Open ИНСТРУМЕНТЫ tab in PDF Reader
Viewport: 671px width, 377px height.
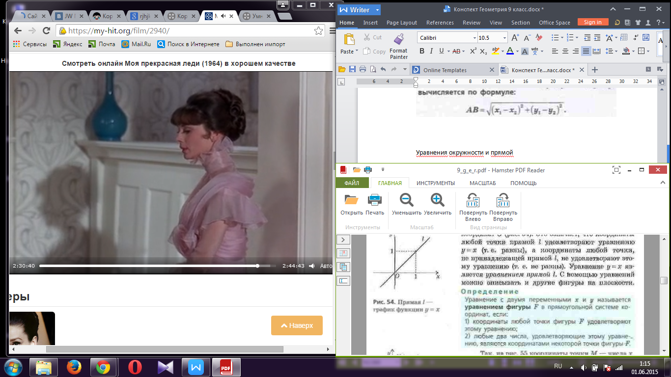click(x=436, y=183)
